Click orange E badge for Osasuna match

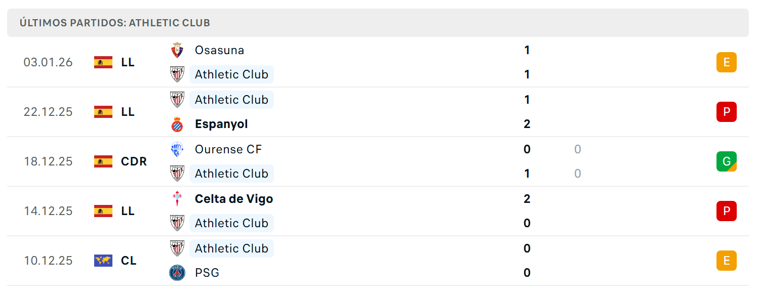[726, 62]
